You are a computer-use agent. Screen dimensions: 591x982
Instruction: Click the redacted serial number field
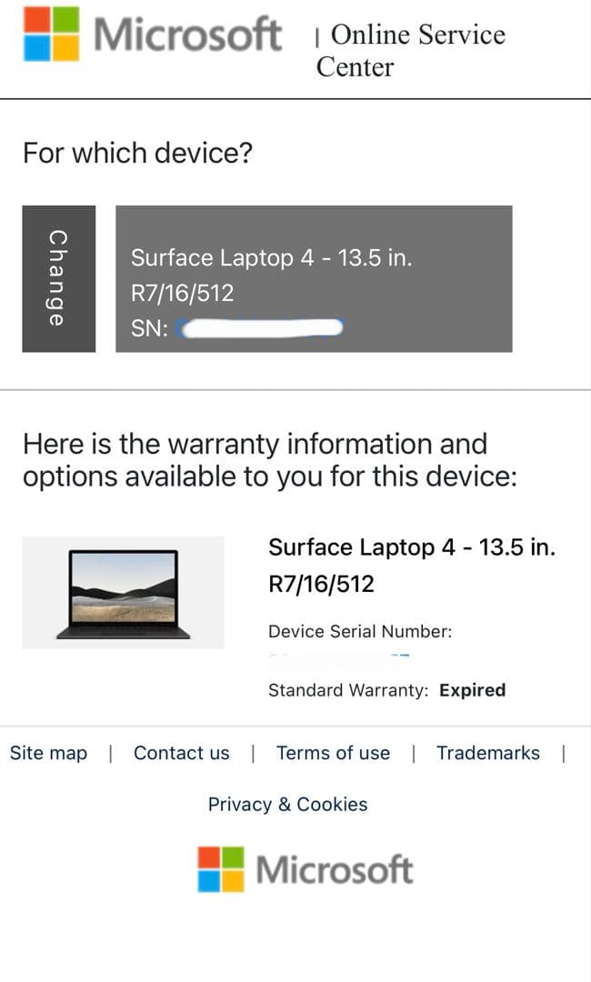[x=264, y=329]
